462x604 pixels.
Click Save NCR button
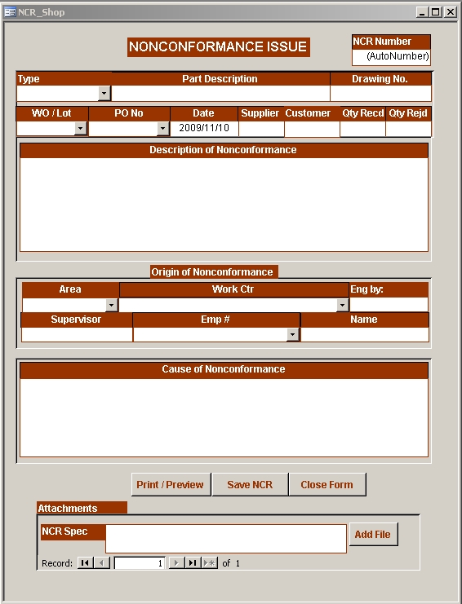pos(250,485)
